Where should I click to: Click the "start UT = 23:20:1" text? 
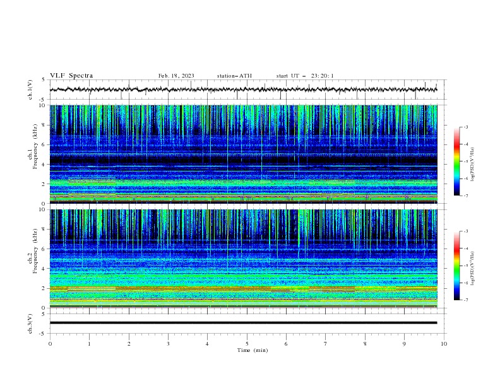click(x=305, y=76)
